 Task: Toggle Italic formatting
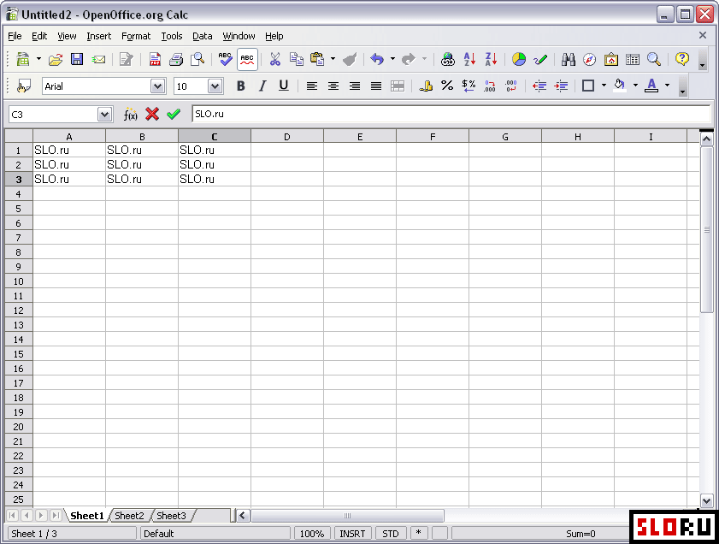click(x=262, y=86)
